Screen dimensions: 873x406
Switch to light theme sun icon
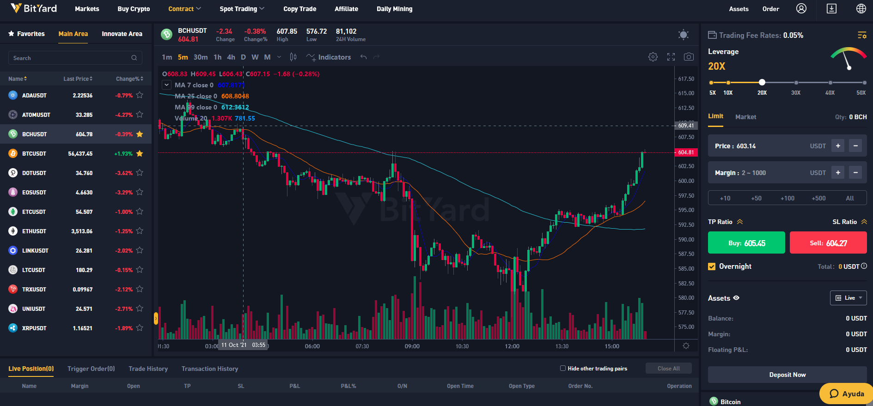(684, 35)
